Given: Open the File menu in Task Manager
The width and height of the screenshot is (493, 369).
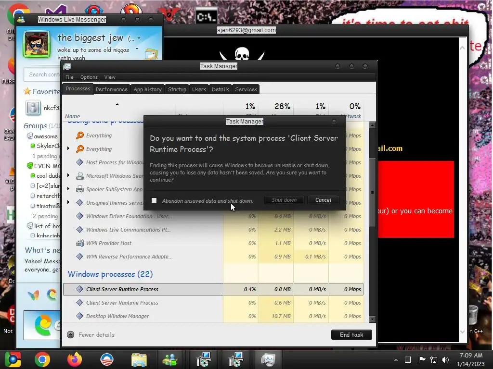Looking at the screenshot, I should click(x=69, y=77).
